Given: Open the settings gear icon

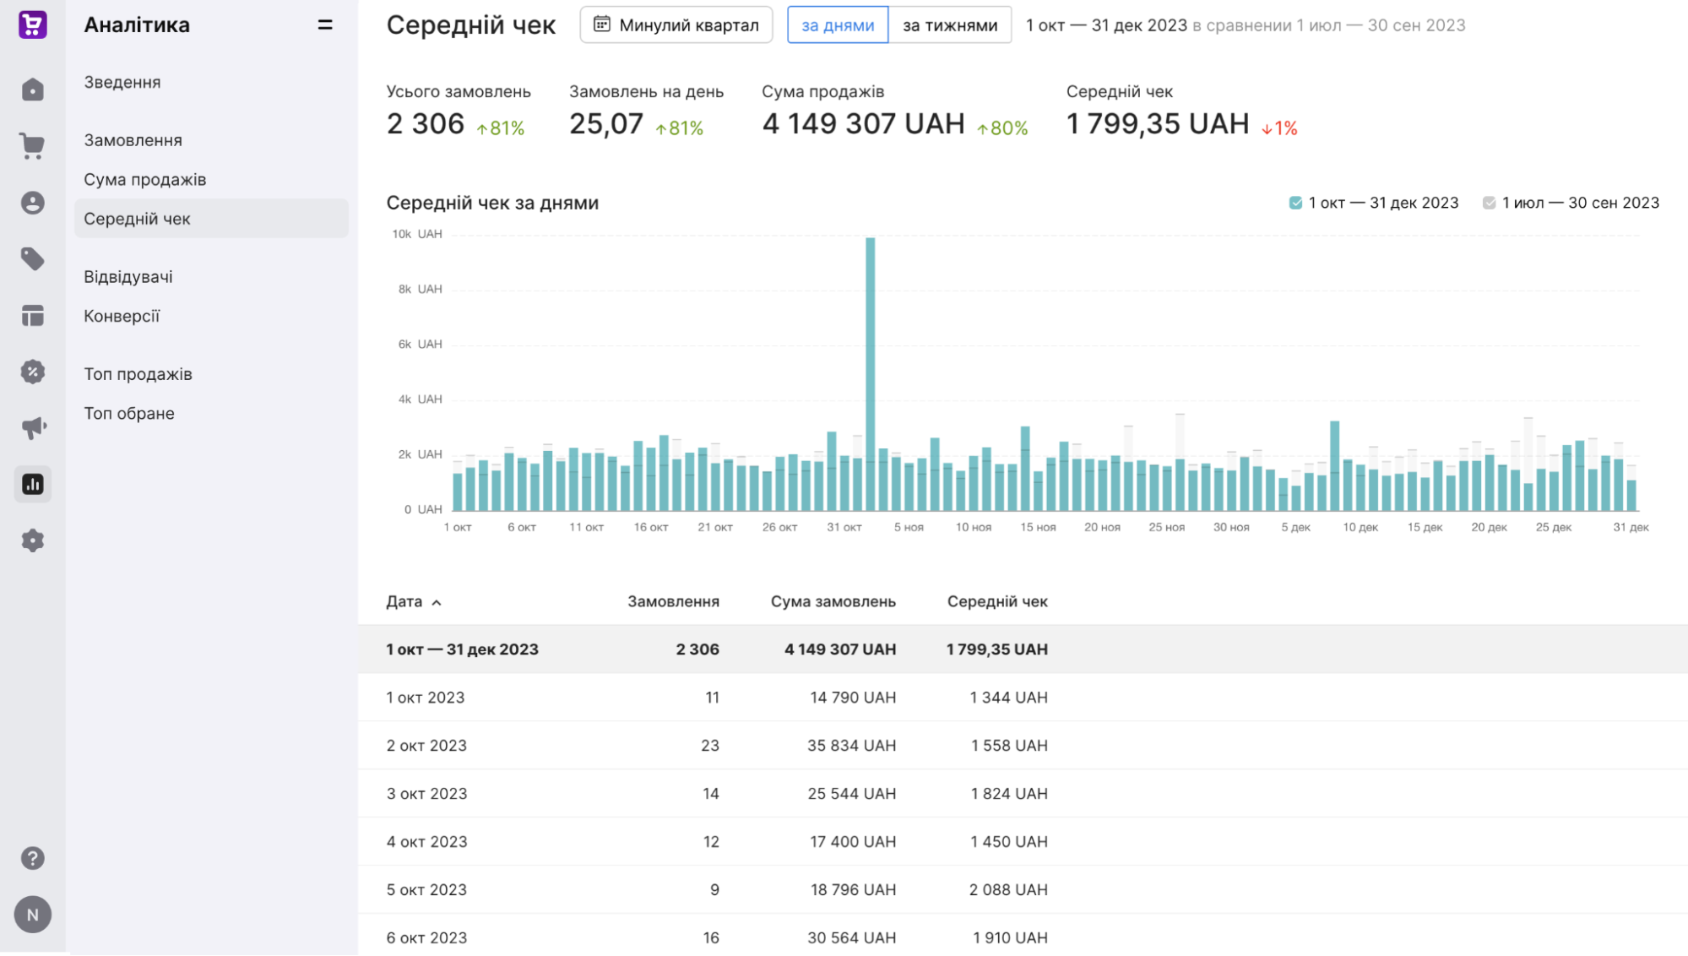Looking at the screenshot, I should (32, 540).
